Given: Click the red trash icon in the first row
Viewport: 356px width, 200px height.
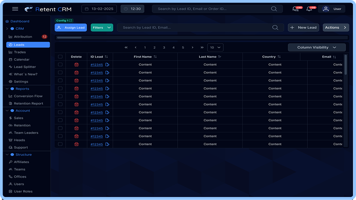Looking at the screenshot, I should 77,65.
